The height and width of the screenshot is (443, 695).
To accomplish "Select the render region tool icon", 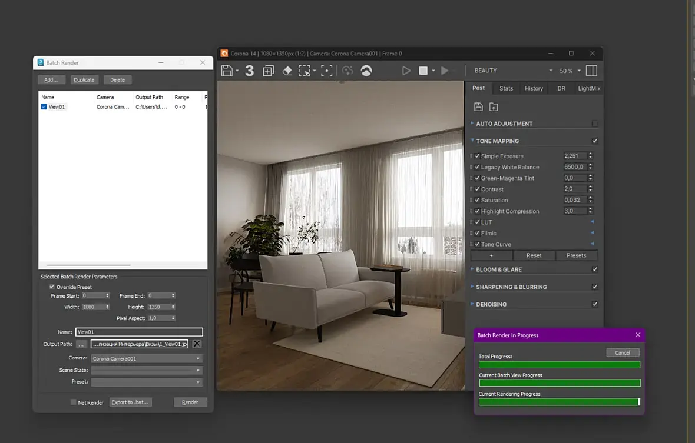I will 305,71.
